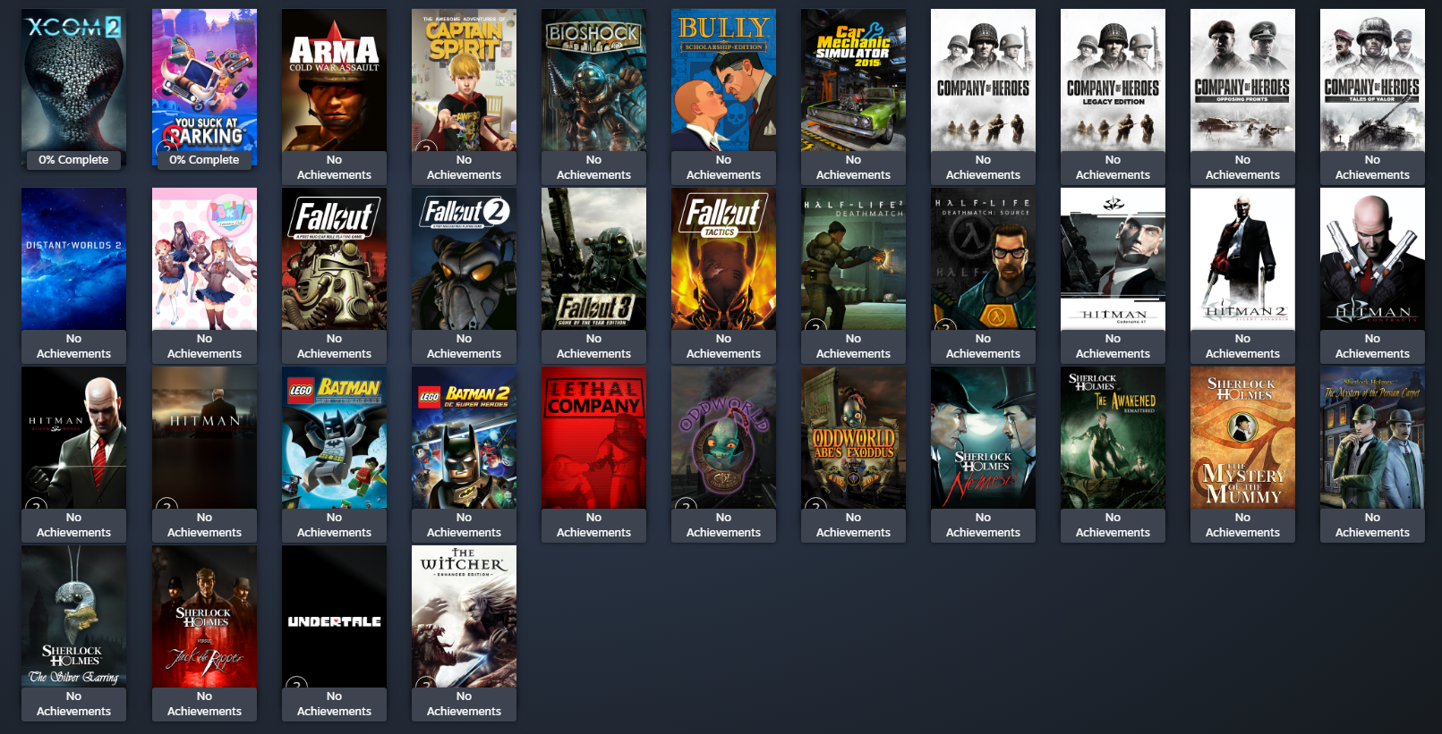The height and width of the screenshot is (734, 1442).
Task: Click 'No Achievements' under Fallout 2
Action: pos(464,346)
